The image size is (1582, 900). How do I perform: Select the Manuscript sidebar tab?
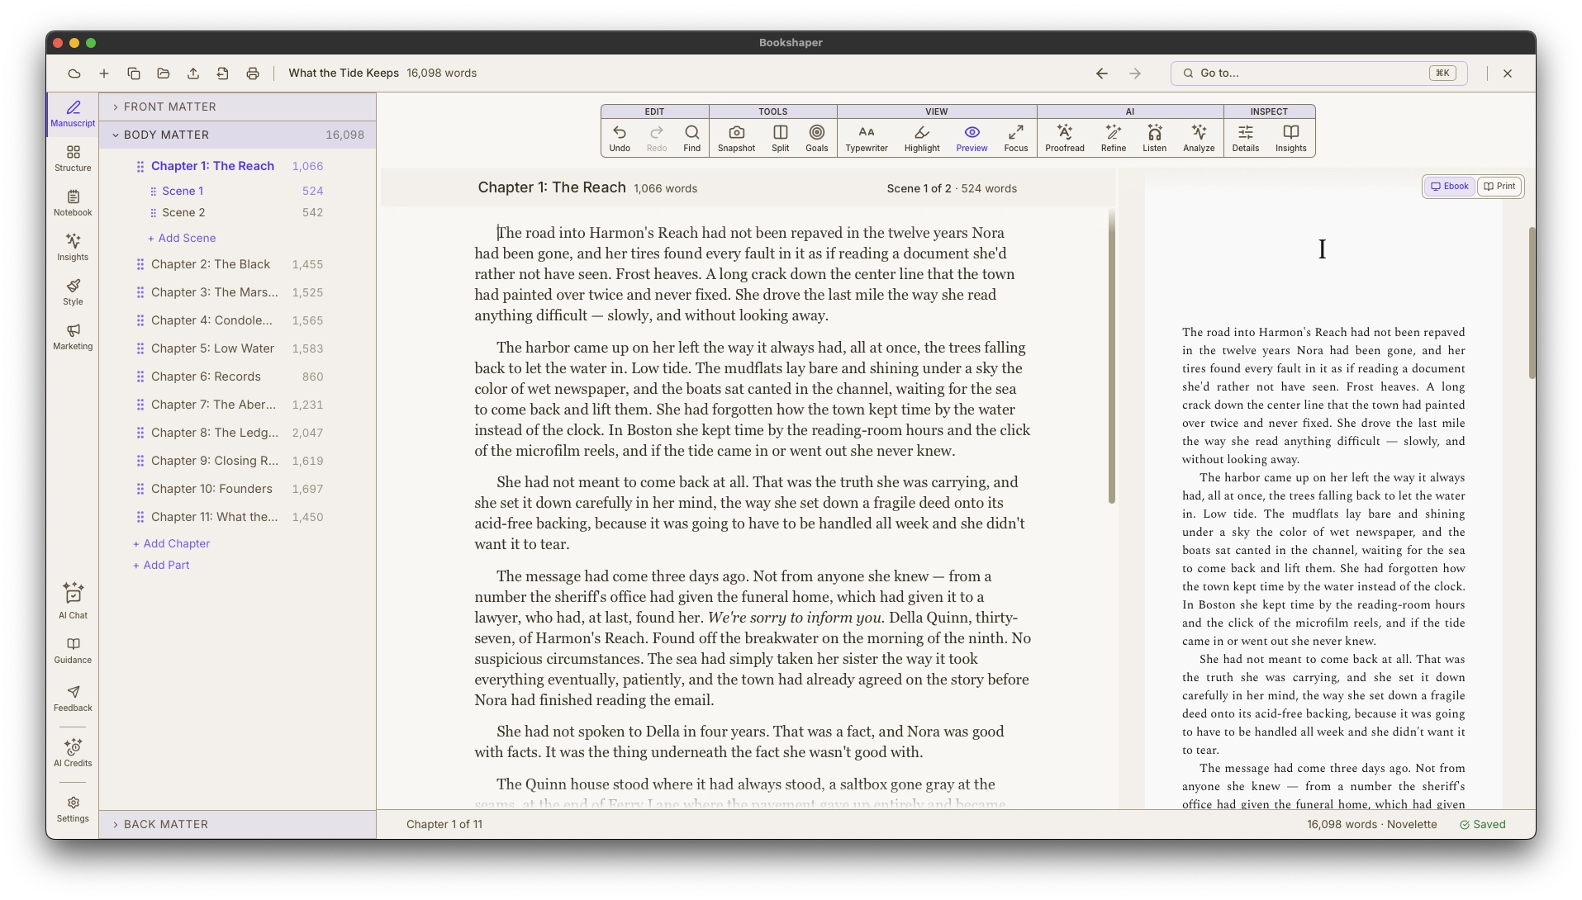[73, 114]
